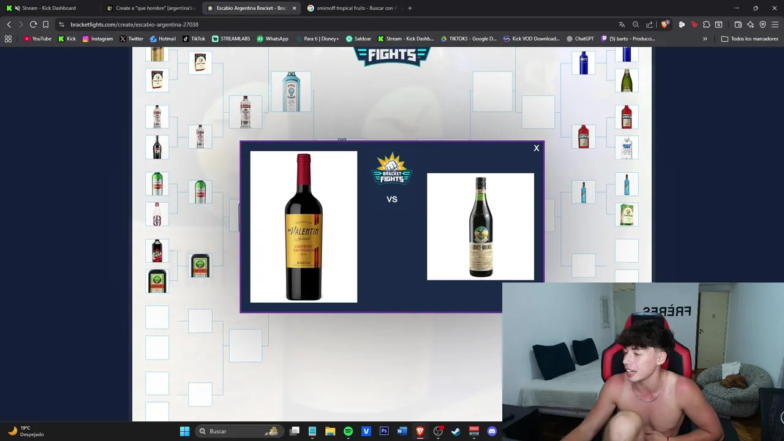Pick the Don Valentin wine bottle

303,227
